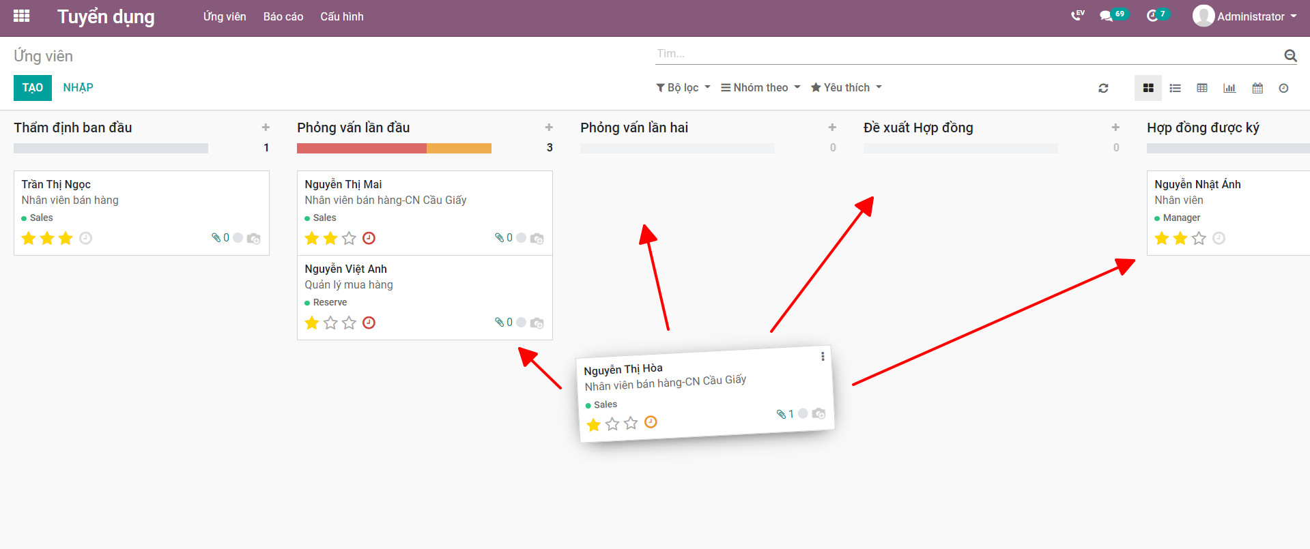Add card in Phỏng vấn lần đầu column
The image size is (1310, 549).
click(549, 128)
